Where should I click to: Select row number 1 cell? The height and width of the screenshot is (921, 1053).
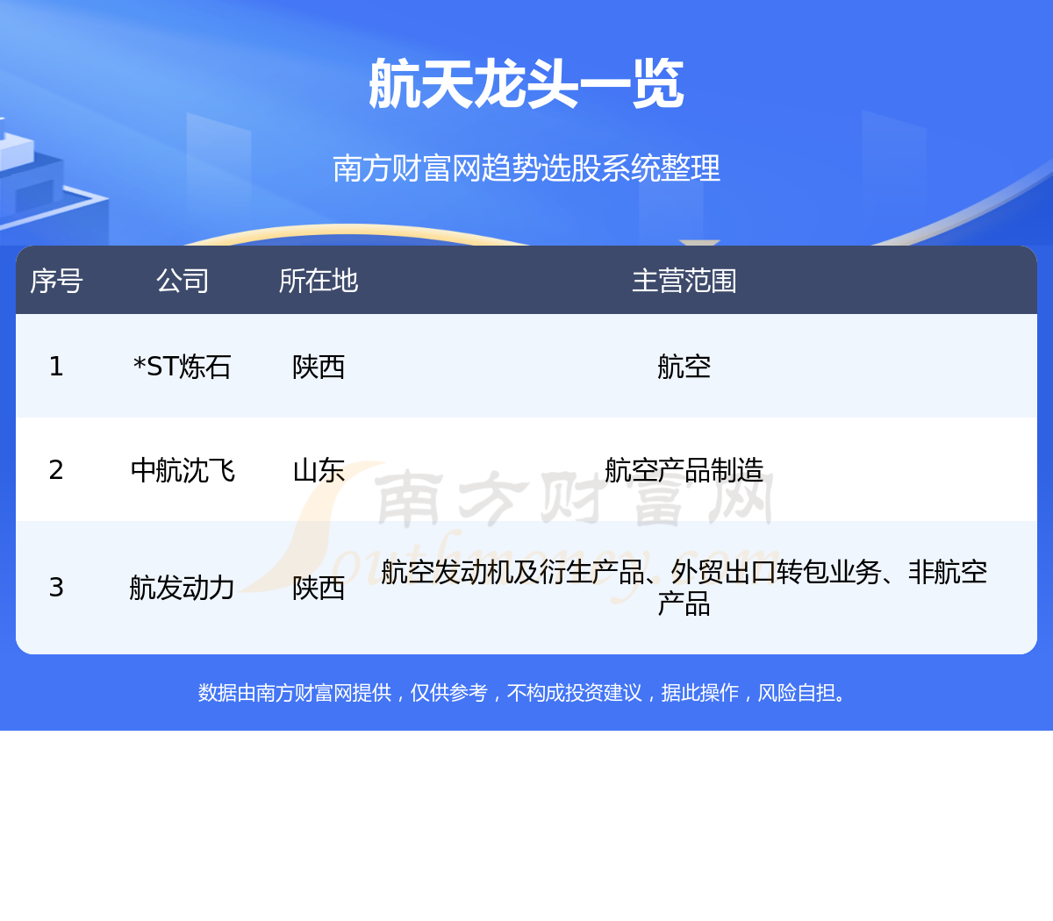pyautogui.click(x=56, y=367)
